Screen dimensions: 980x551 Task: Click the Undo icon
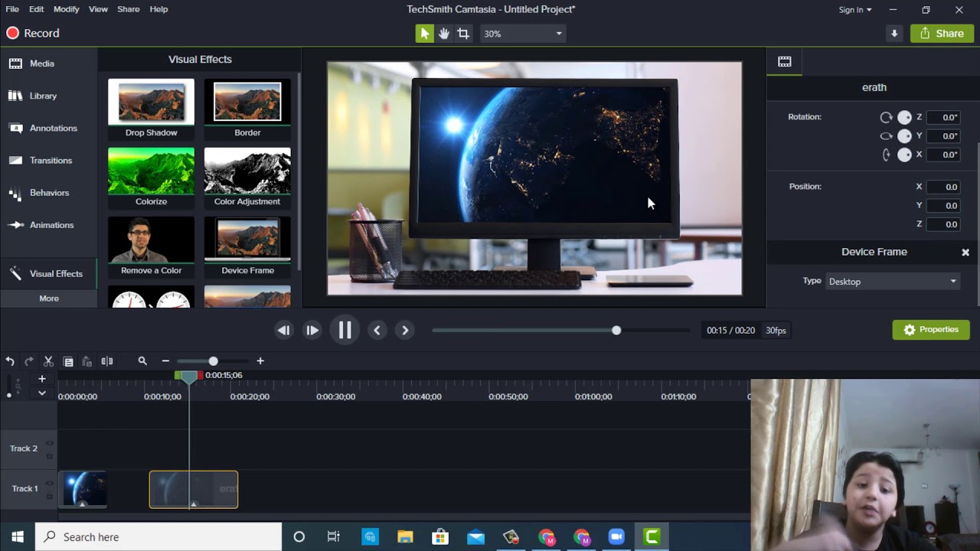(10, 361)
